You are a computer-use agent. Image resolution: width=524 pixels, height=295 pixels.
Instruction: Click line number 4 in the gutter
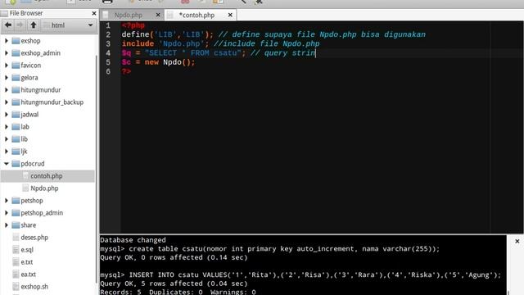tap(108, 53)
